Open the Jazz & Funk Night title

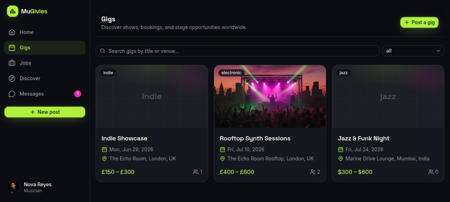click(x=363, y=139)
